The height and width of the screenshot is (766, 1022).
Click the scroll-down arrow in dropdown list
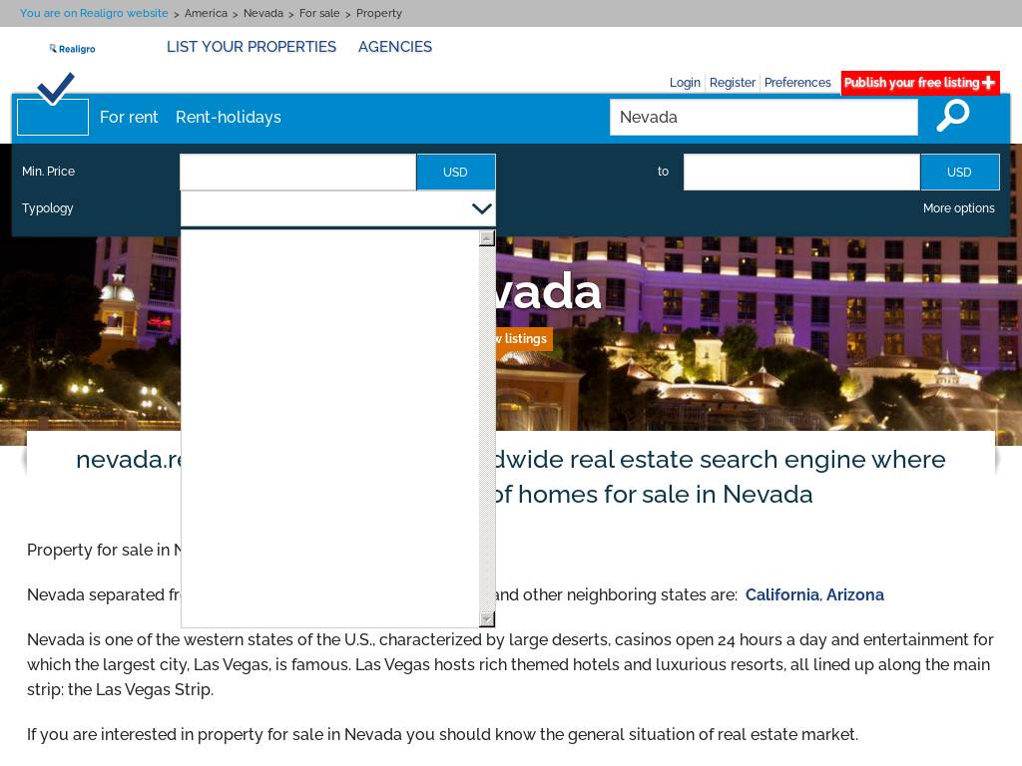[487, 619]
